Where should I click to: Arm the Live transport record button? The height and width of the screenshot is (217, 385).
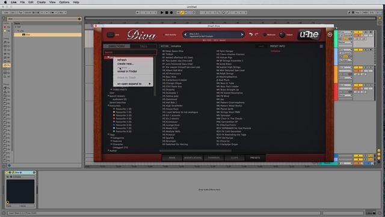pyautogui.click(x=171, y=13)
